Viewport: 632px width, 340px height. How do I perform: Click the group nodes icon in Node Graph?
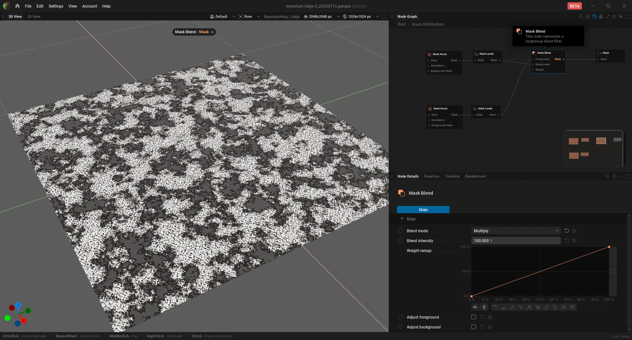601,16
